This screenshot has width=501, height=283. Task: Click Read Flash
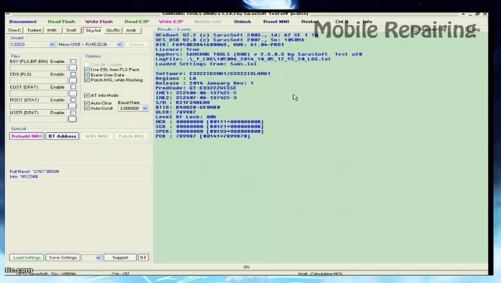click(61, 22)
